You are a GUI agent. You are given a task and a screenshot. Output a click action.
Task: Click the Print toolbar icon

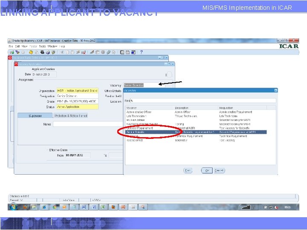tap(48, 52)
